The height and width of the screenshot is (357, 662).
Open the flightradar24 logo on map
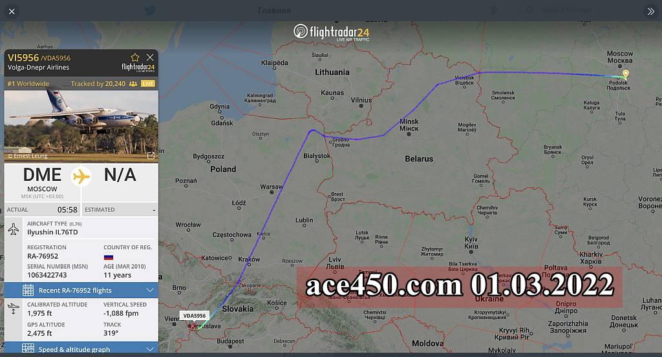[332, 32]
